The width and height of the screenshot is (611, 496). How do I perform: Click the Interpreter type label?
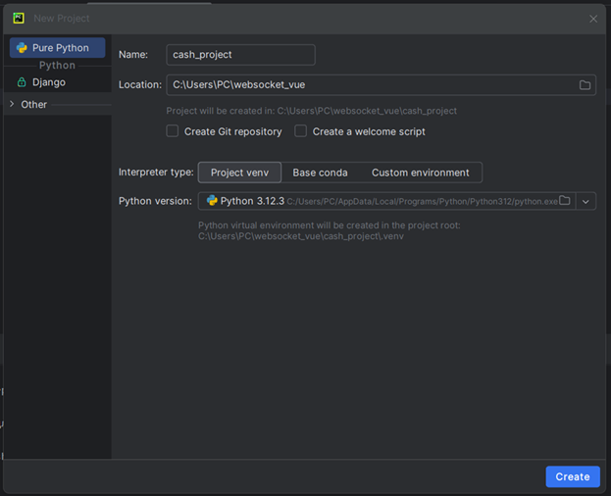coord(156,173)
